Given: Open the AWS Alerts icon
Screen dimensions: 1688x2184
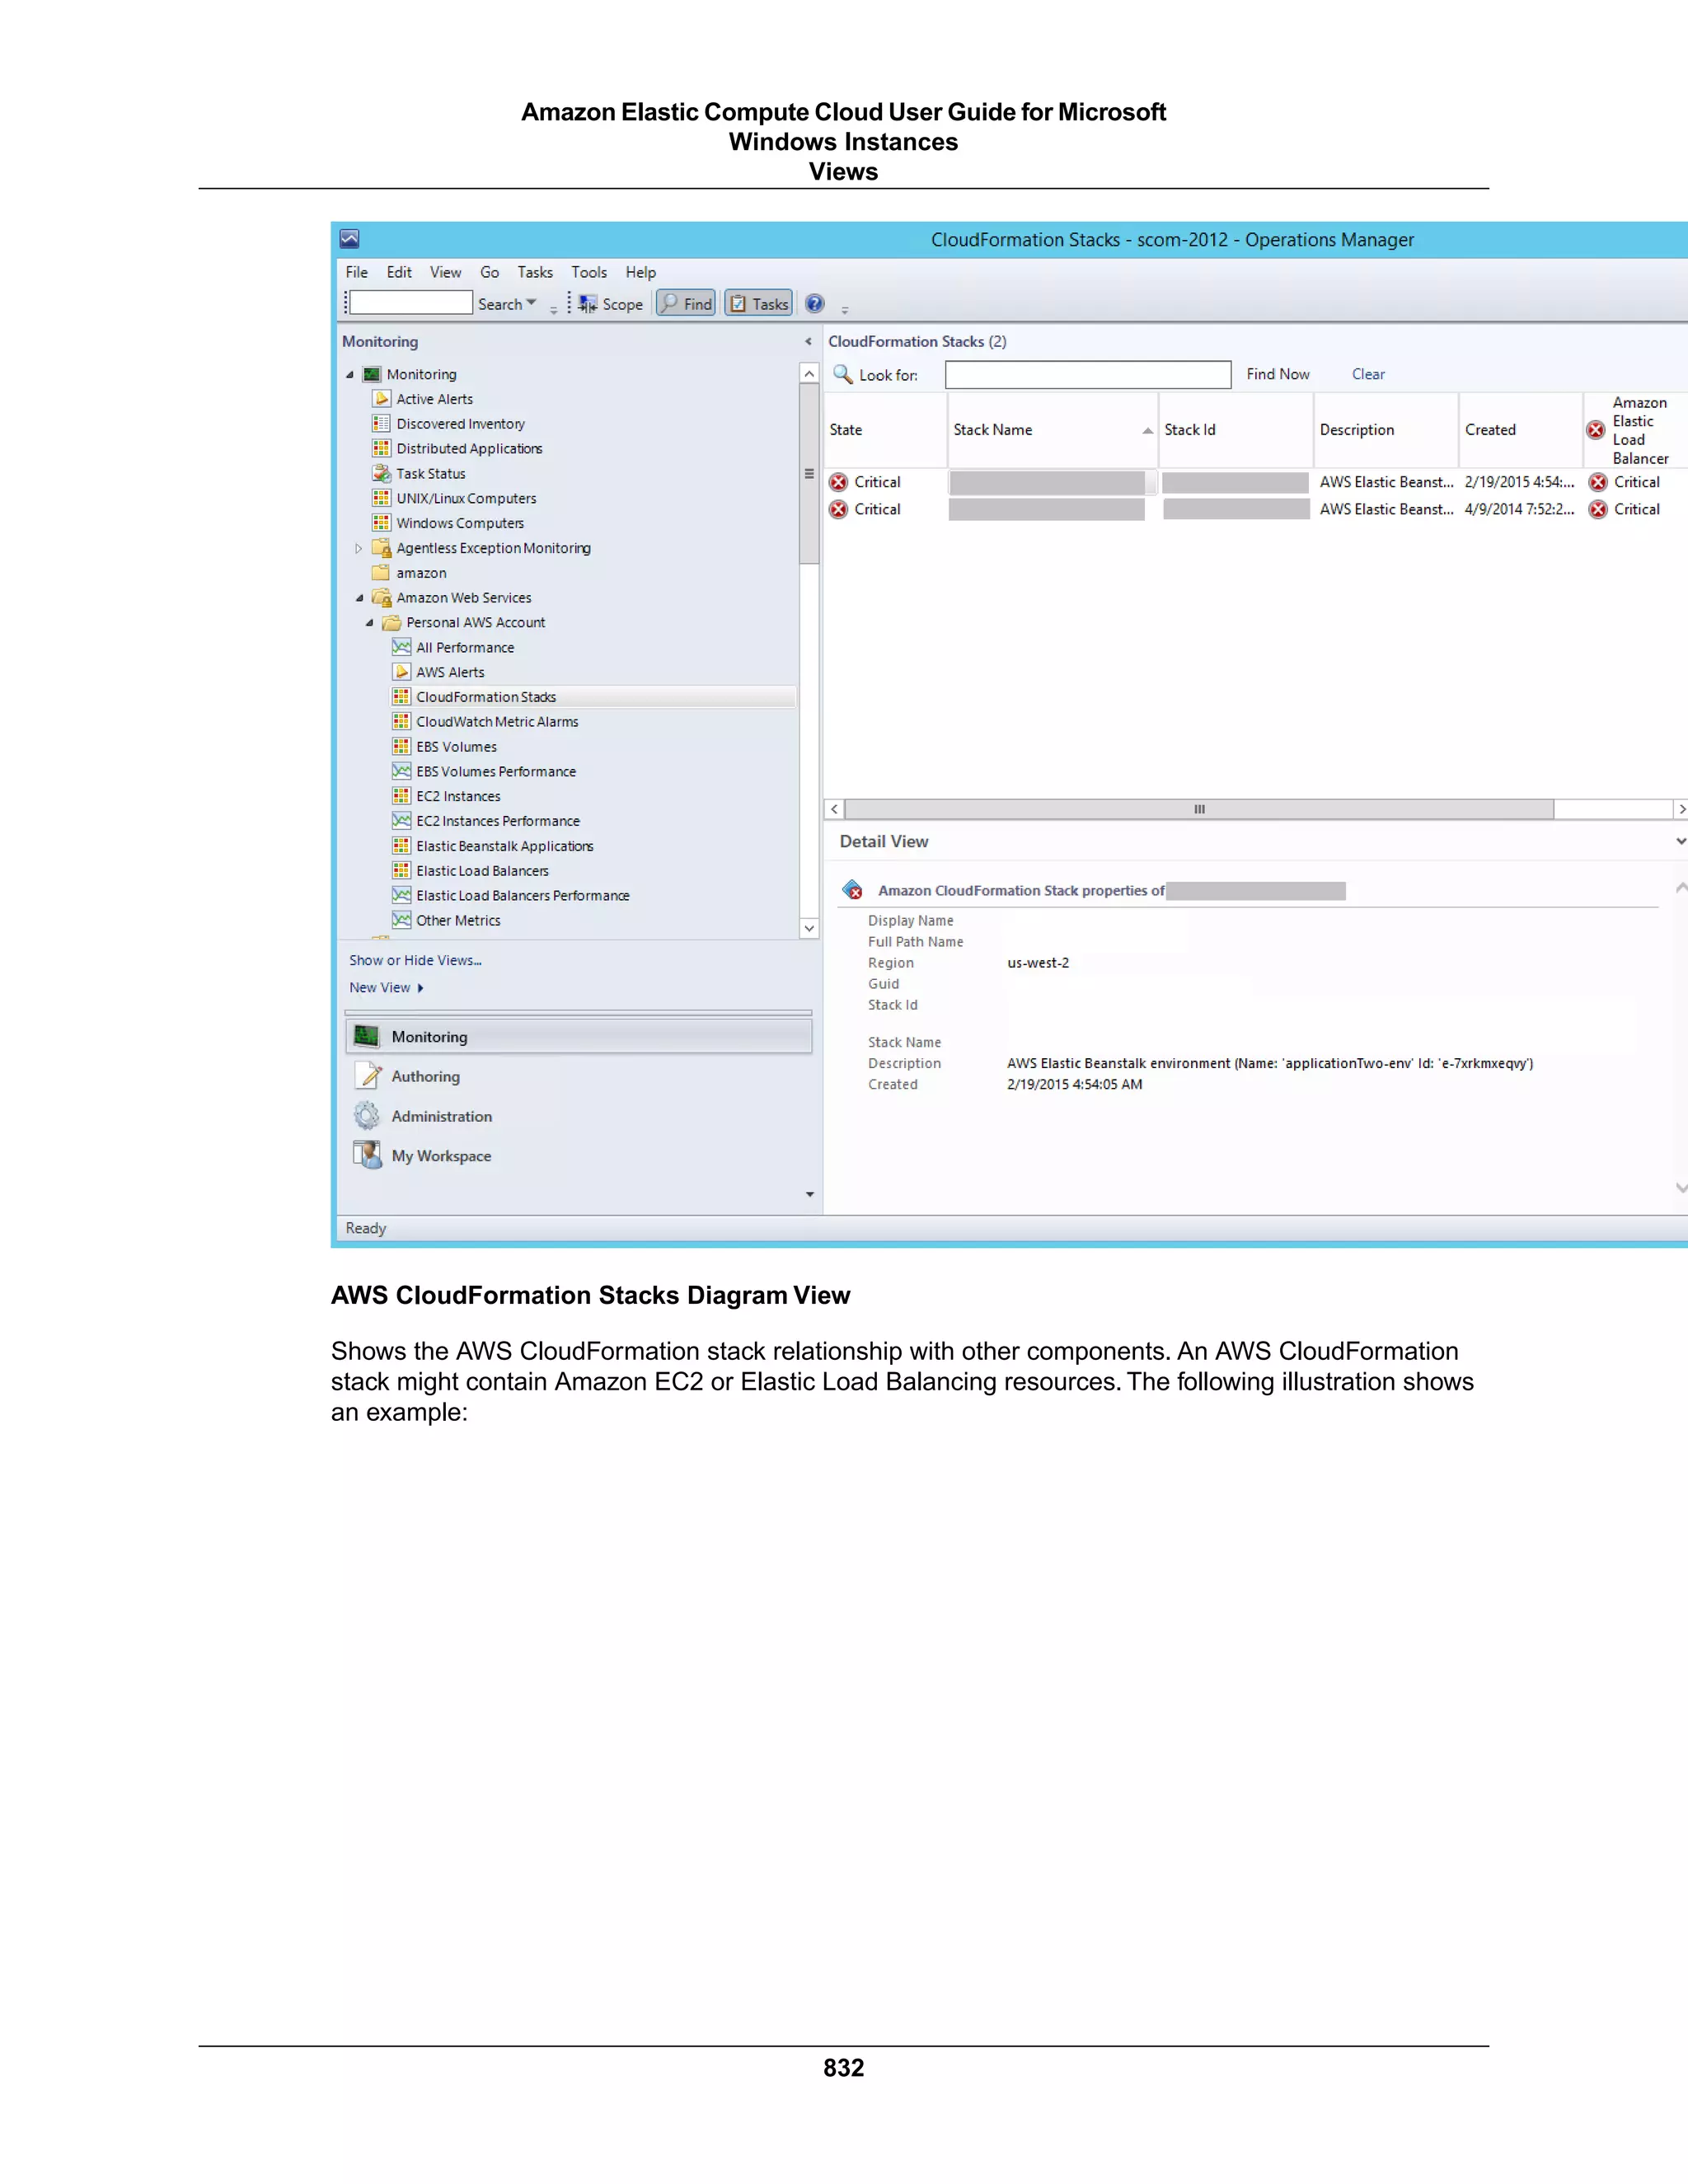Looking at the screenshot, I should point(401,672).
